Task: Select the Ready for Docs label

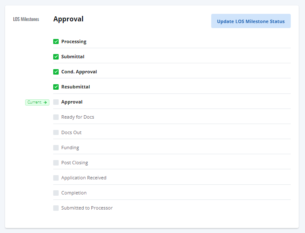Action: 78,117
